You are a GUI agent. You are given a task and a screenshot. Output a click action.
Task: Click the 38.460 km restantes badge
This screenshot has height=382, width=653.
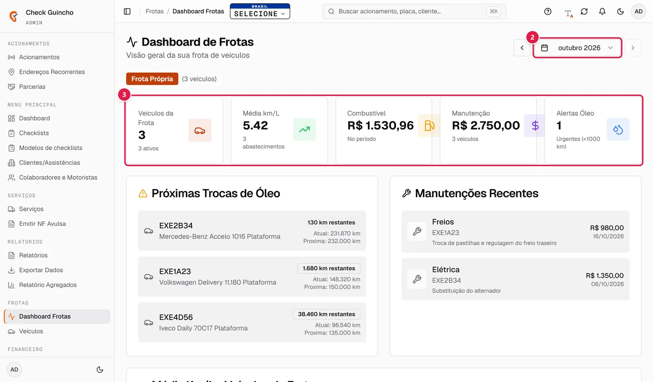326,314
